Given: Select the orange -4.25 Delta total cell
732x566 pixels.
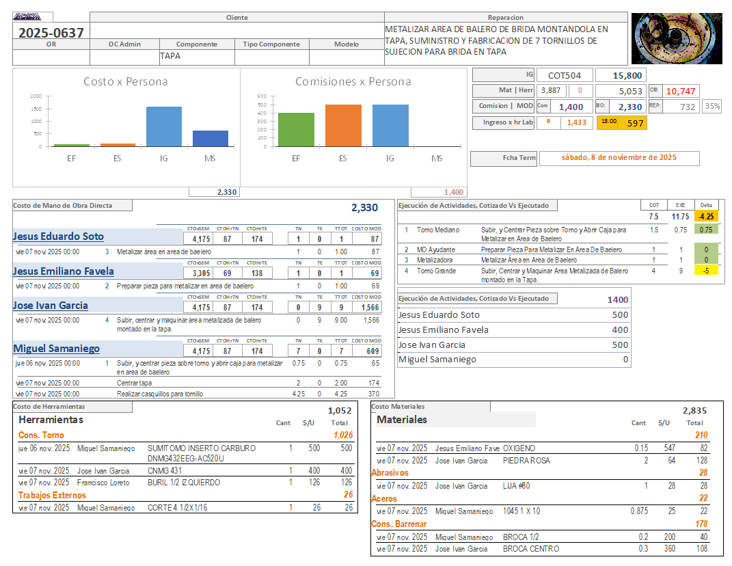Looking at the screenshot, I should click(706, 217).
